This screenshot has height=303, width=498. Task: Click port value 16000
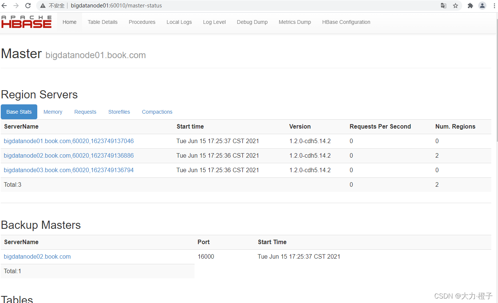click(x=206, y=256)
